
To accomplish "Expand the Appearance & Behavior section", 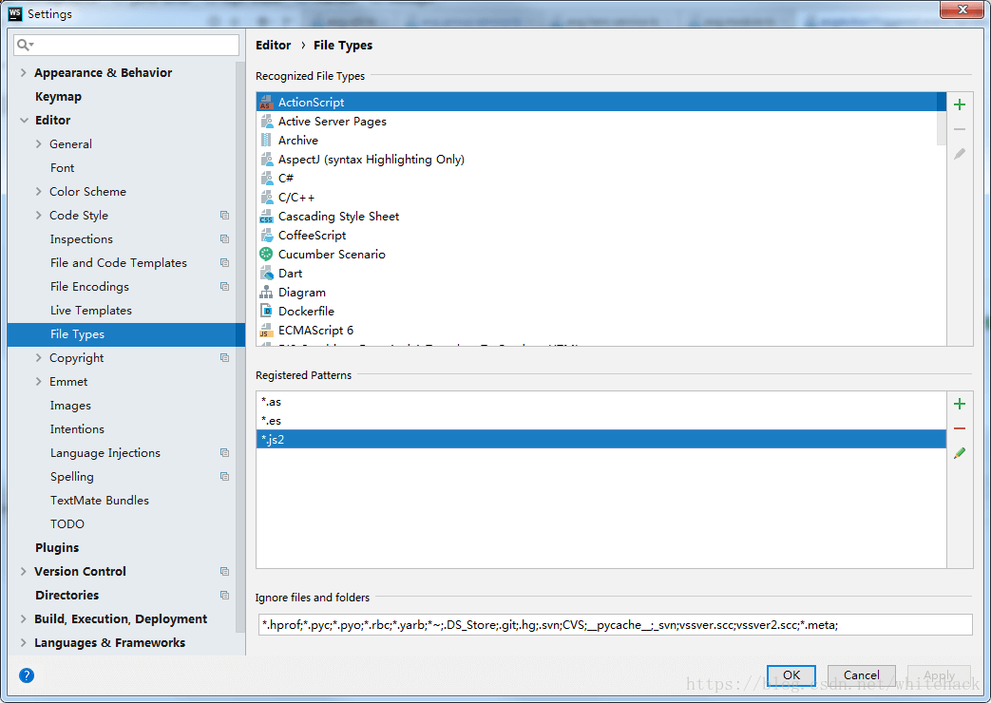I will [24, 73].
